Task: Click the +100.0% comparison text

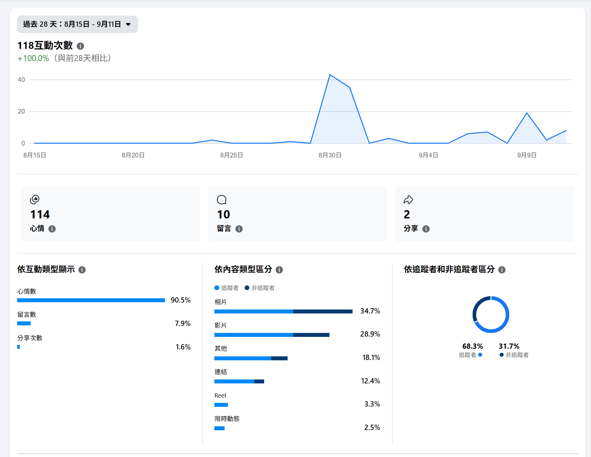Action: (33, 58)
